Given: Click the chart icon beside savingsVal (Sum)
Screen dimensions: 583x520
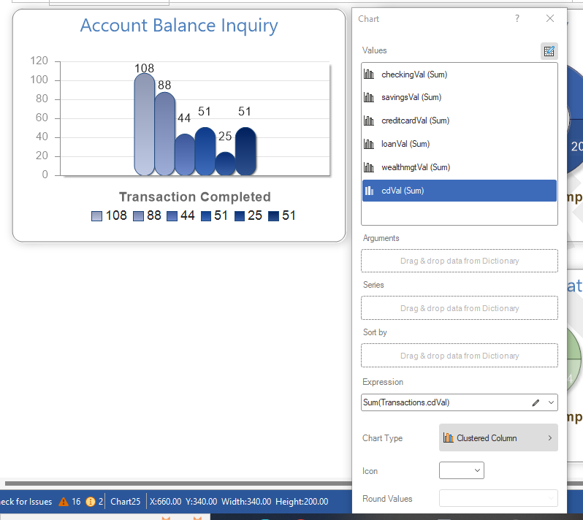Looking at the screenshot, I should (x=368, y=97).
